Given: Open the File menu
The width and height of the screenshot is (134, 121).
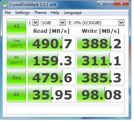Looking at the screenshot, I should tap(8, 13).
